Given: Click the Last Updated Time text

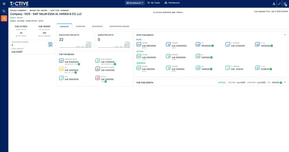Looking at the screenshot, I should [271, 12].
